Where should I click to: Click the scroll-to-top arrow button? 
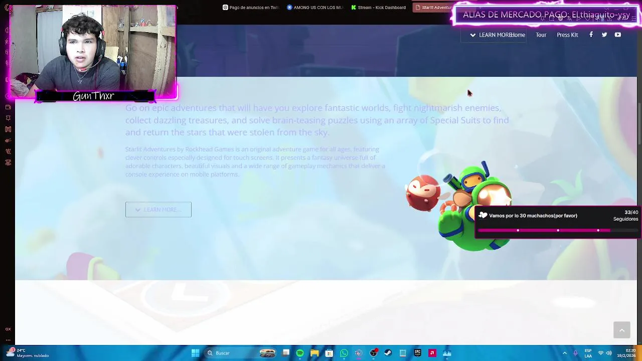622,330
